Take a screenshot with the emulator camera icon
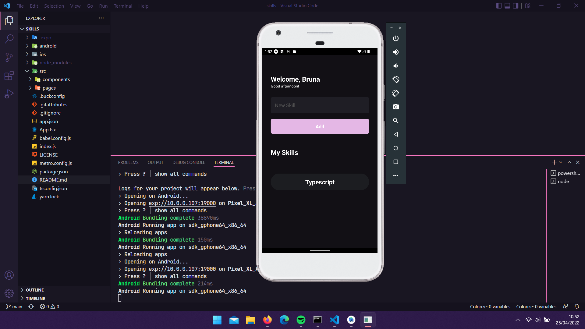The image size is (585, 329). pos(395,107)
